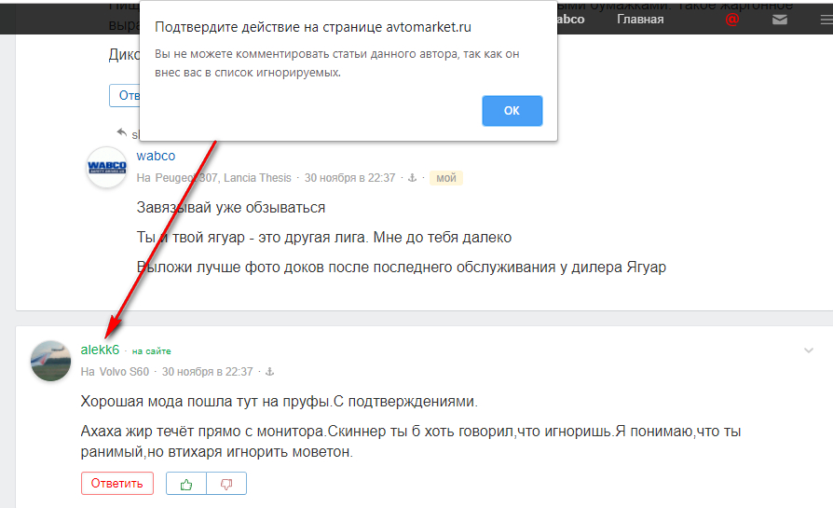The image size is (833, 508).
Task: Click the Volvo S60 car label
Action: pos(124,372)
